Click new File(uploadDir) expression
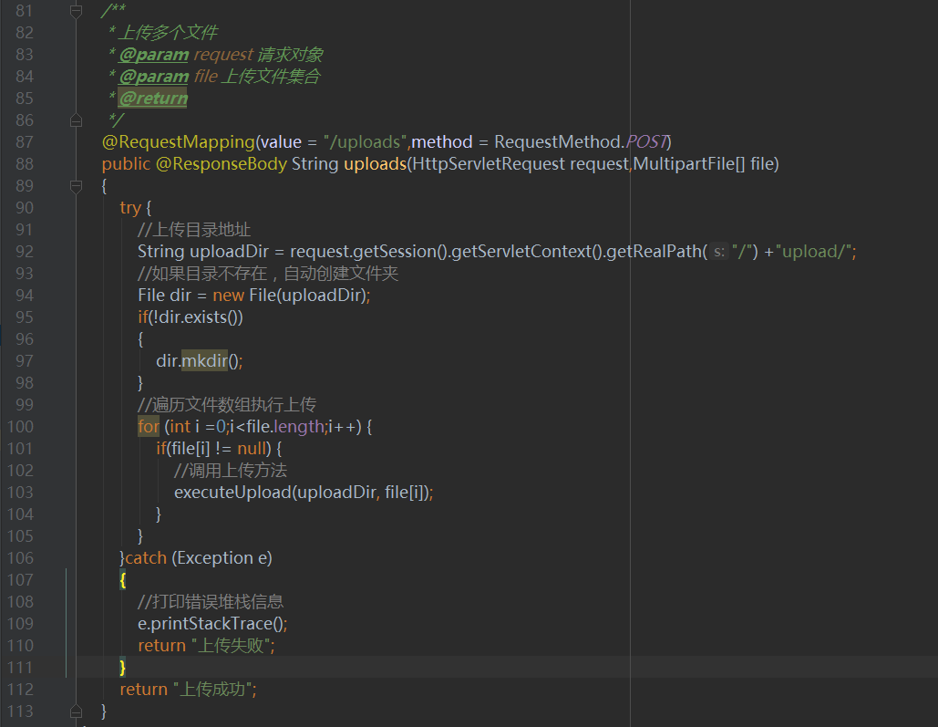The height and width of the screenshot is (727, 938). pyautogui.click(x=289, y=296)
